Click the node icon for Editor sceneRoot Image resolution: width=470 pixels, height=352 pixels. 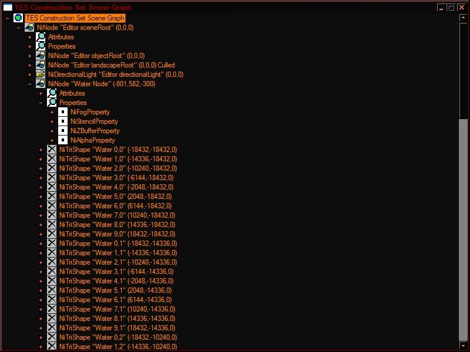click(x=29, y=28)
